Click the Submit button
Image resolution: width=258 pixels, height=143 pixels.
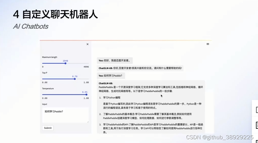pos(48,128)
